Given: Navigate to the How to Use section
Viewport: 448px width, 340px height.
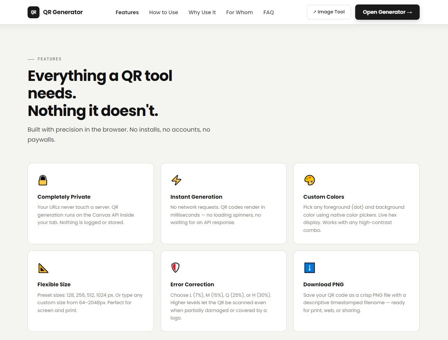Looking at the screenshot, I should (164, 12).
